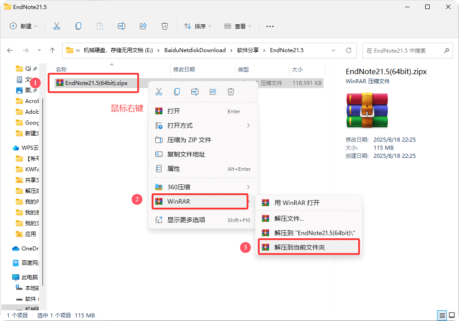Switch to thumbnail view in the status bar
The width and height of the screenshot is (459, 321).
tap(452, 315)
